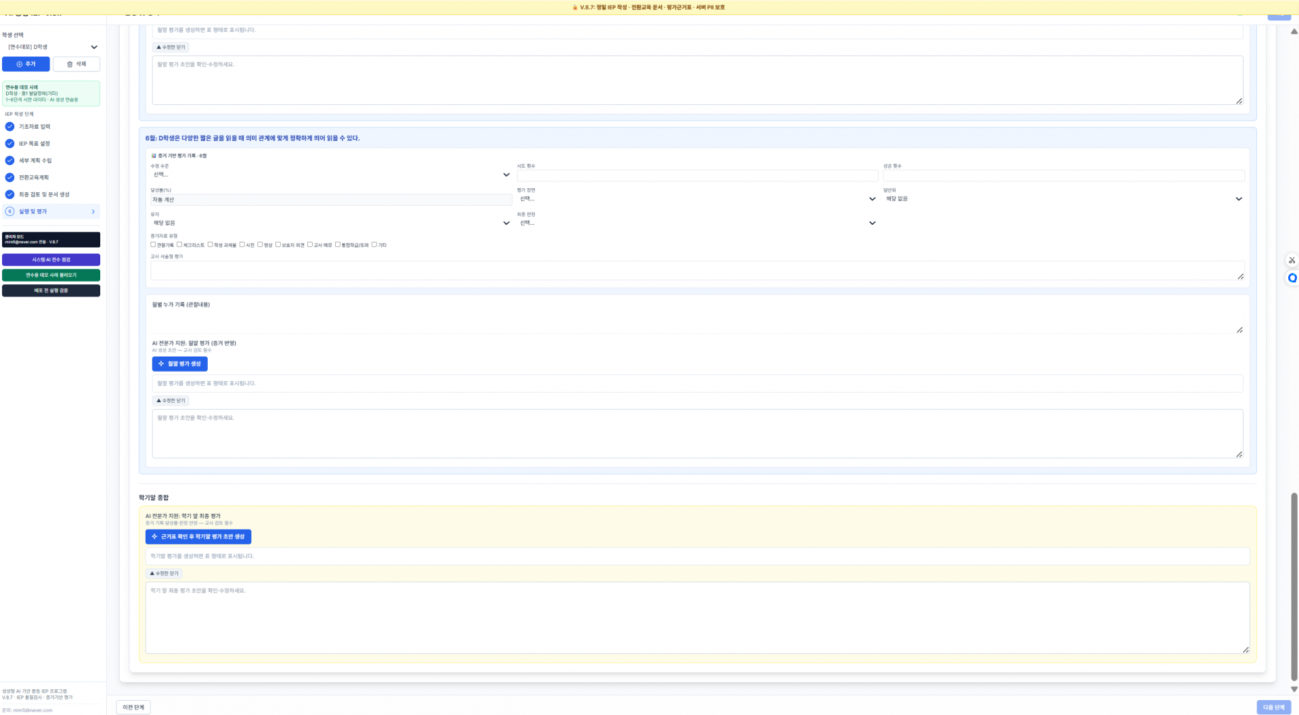1299x715 pixels.
Task: Collapse 수정란 닫기 in the 학기말 종합 section
Action: pos(164,573)
